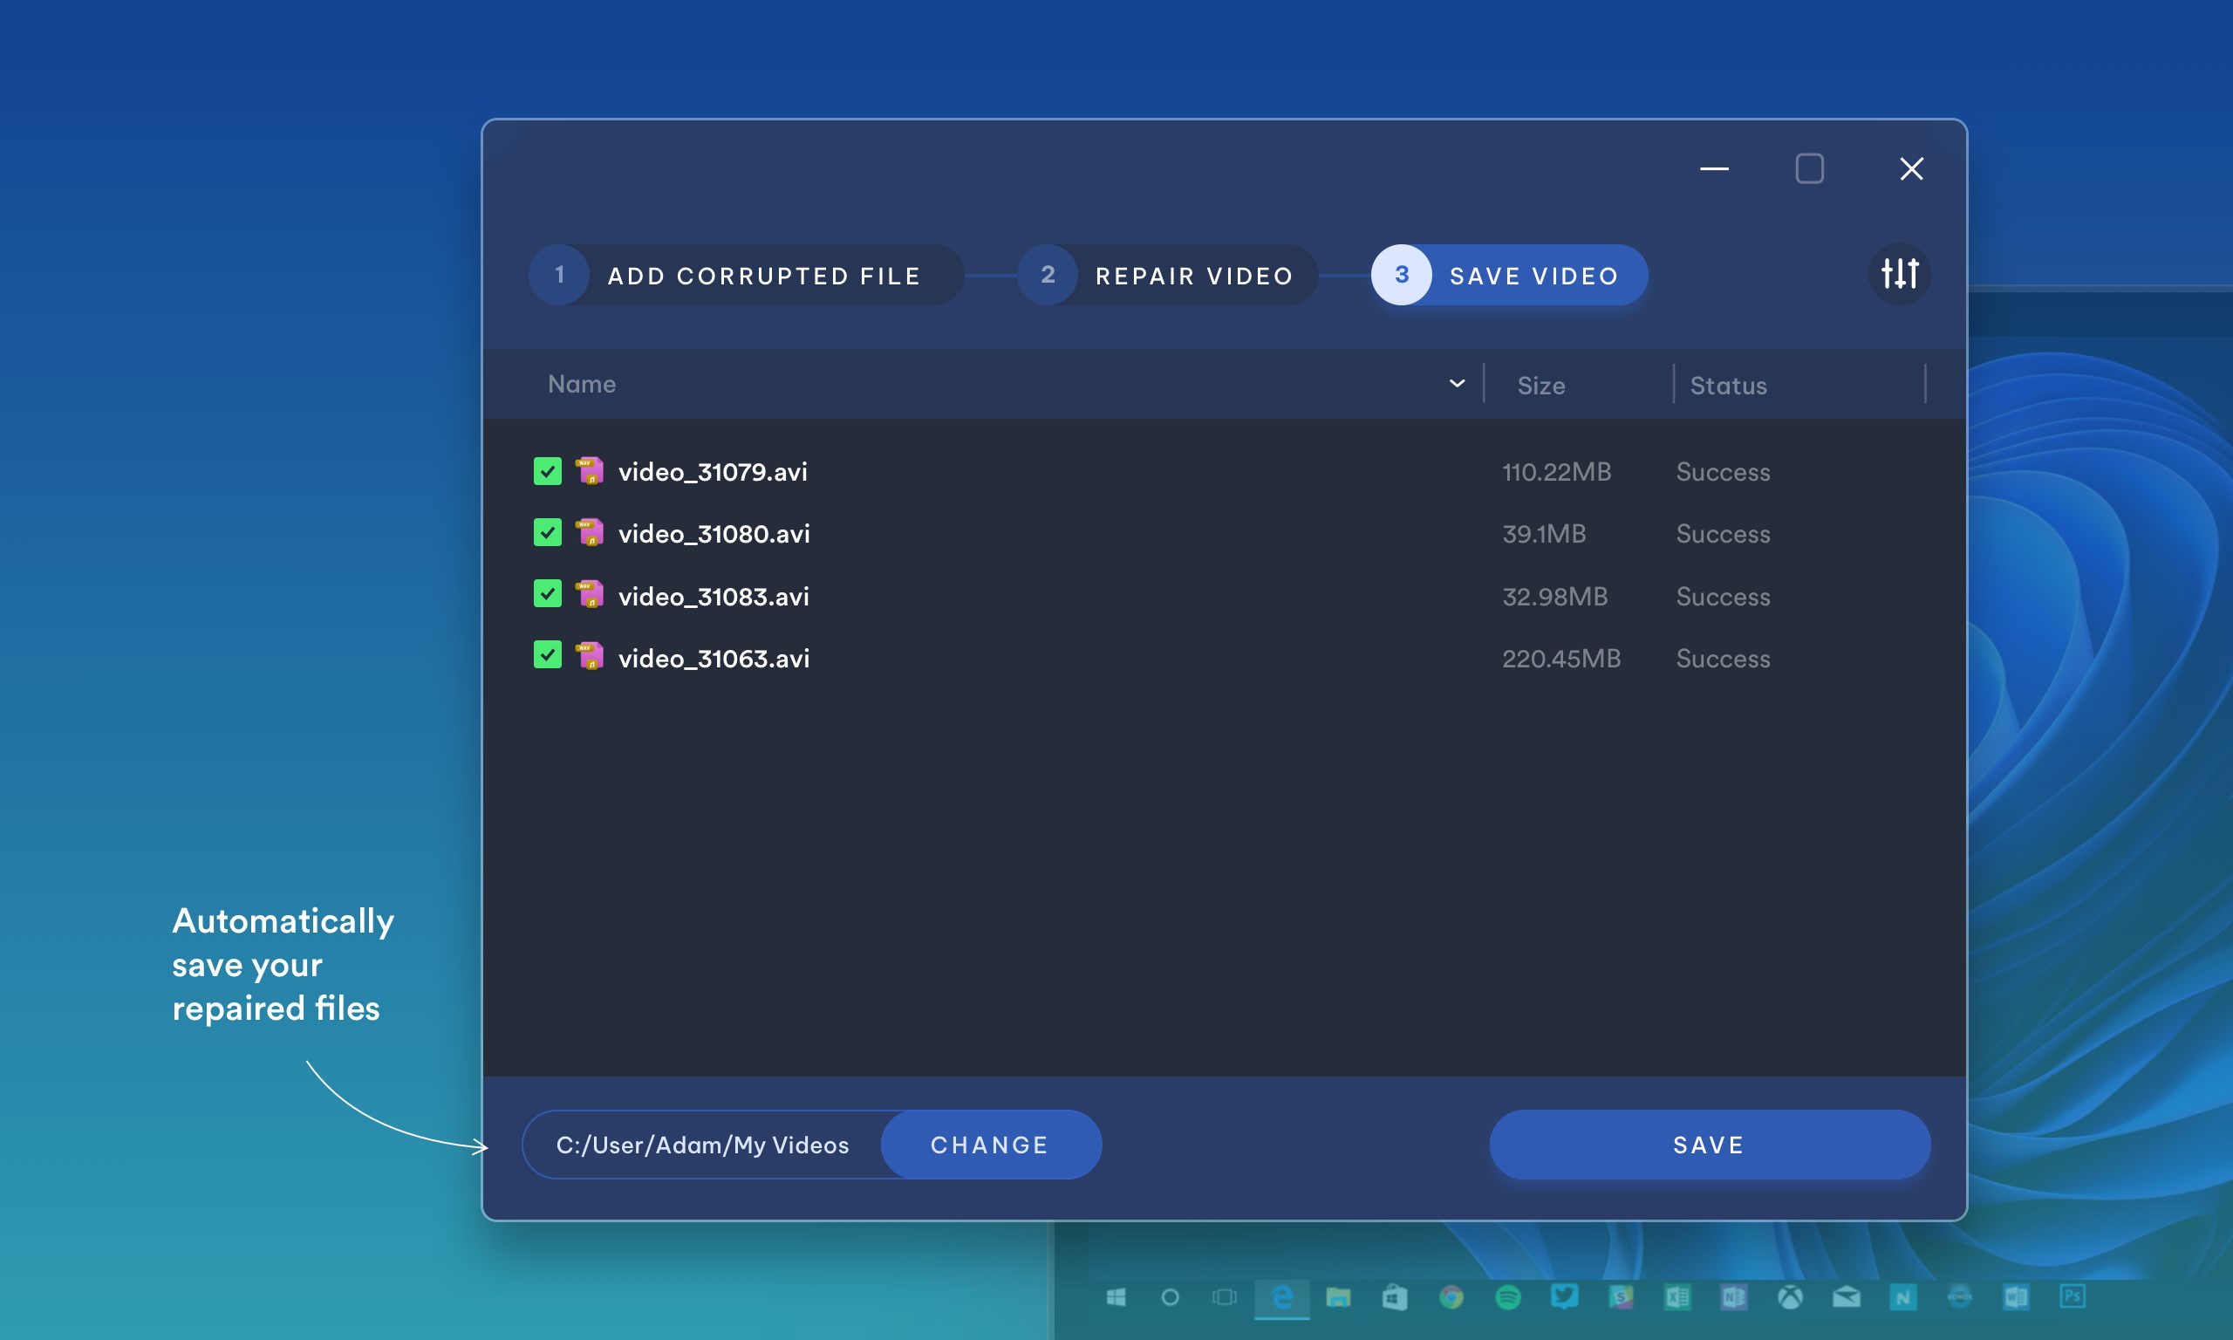Click the file icon for video_31083.avi

tap(590, 595)
